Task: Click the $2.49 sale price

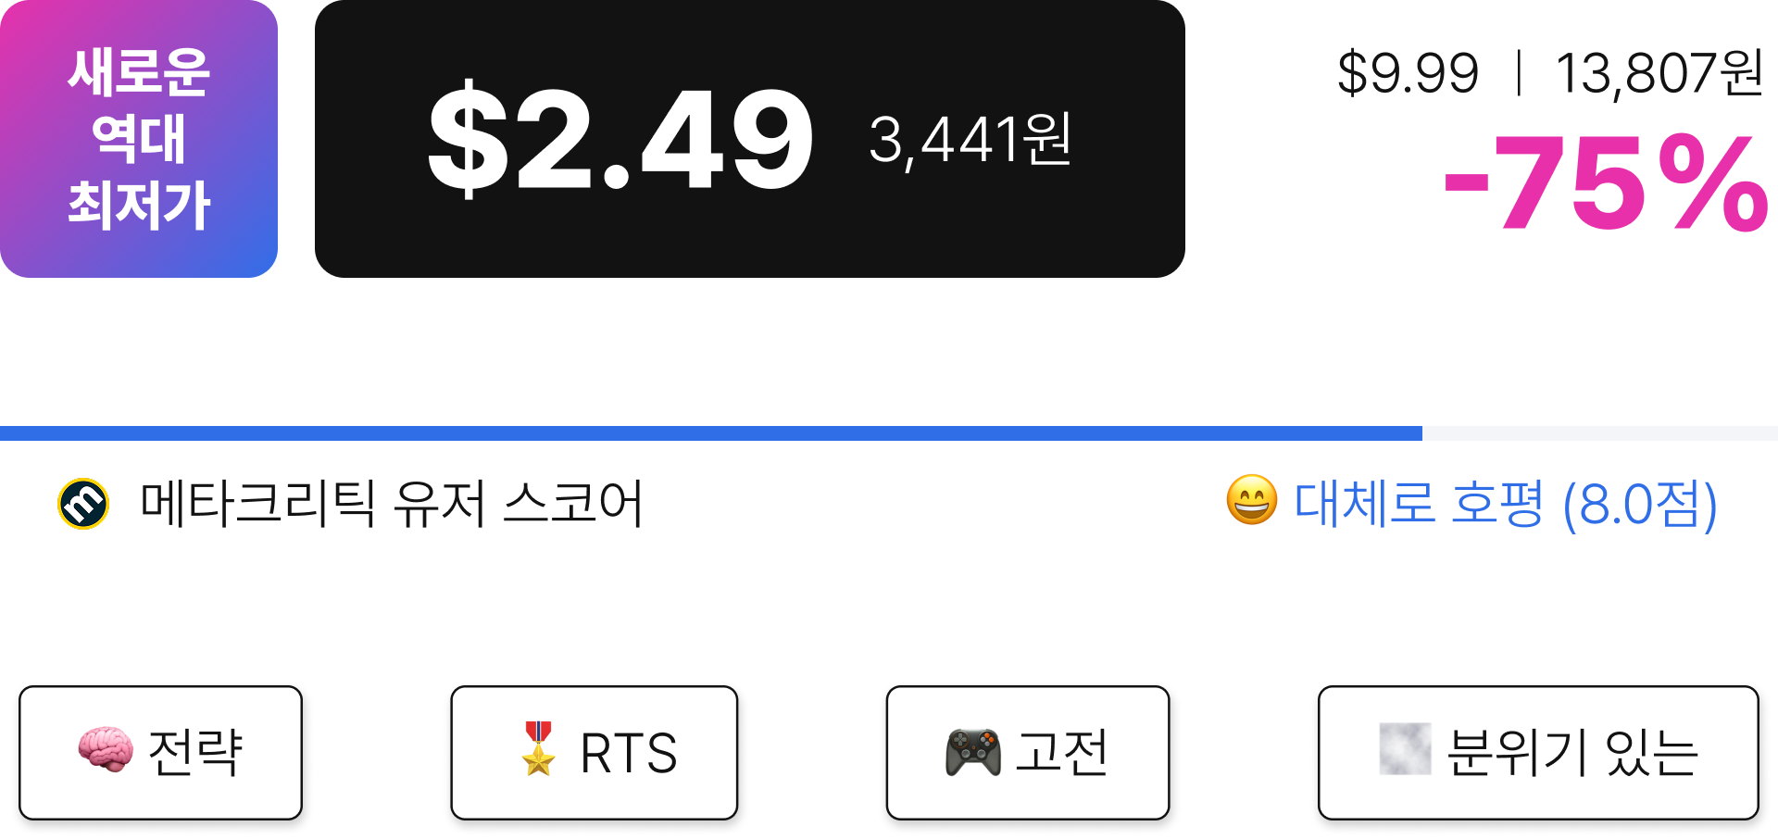Action: coord(620,139)
